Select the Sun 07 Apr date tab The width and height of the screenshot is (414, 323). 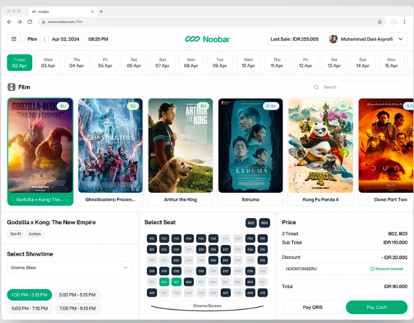tap(162, 63)
